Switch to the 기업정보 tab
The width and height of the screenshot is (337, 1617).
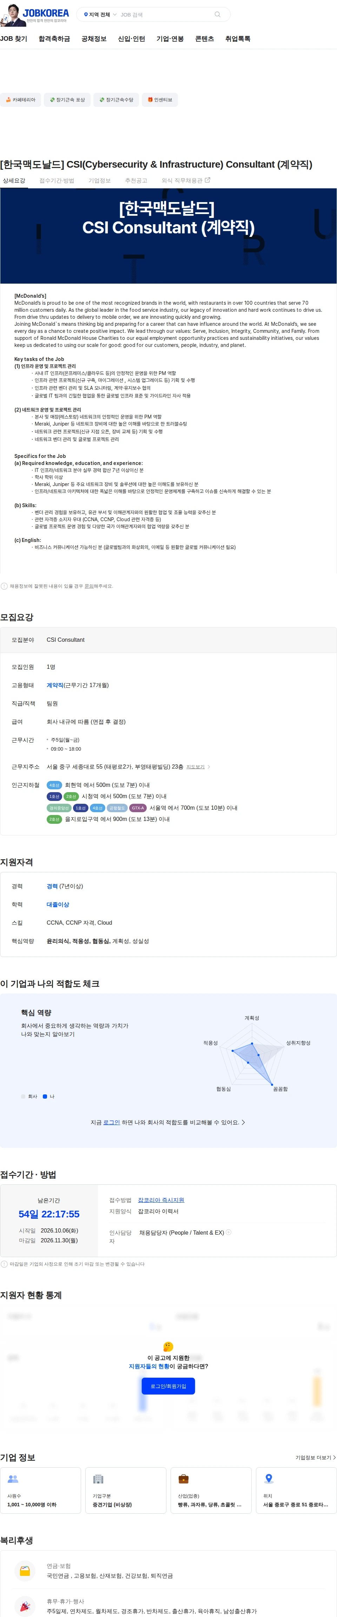[x=99, y=181]
